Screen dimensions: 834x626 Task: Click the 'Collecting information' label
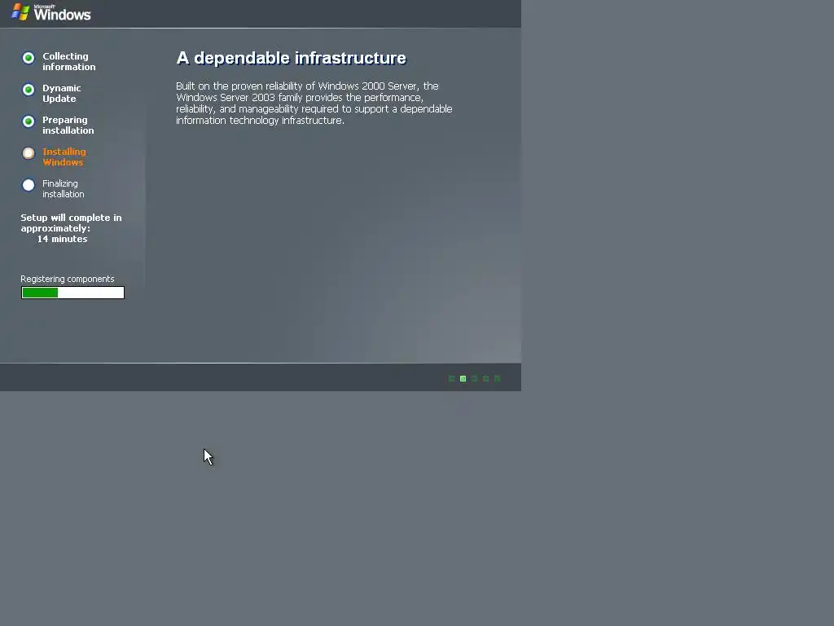click(x=69, y=61)
